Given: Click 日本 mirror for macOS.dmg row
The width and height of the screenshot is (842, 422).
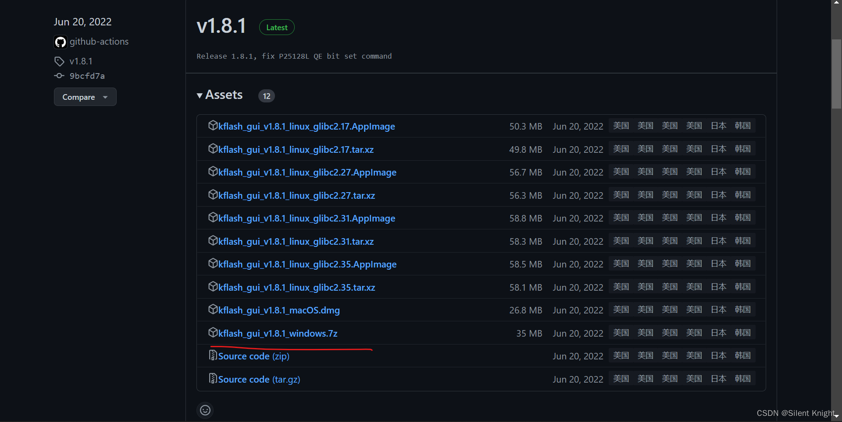Looking at the screenshot, I should click(718, 309).
